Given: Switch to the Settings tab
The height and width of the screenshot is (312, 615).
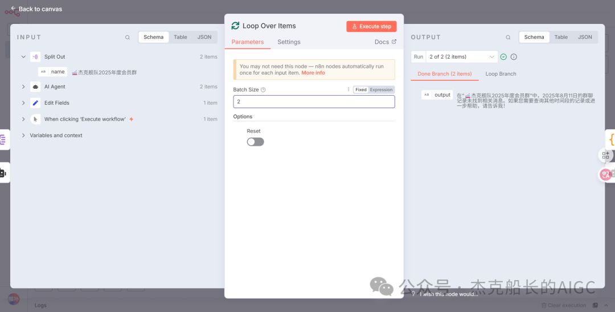Looking at the screenshot, I should pyautogui.click(x=289, y=42).
